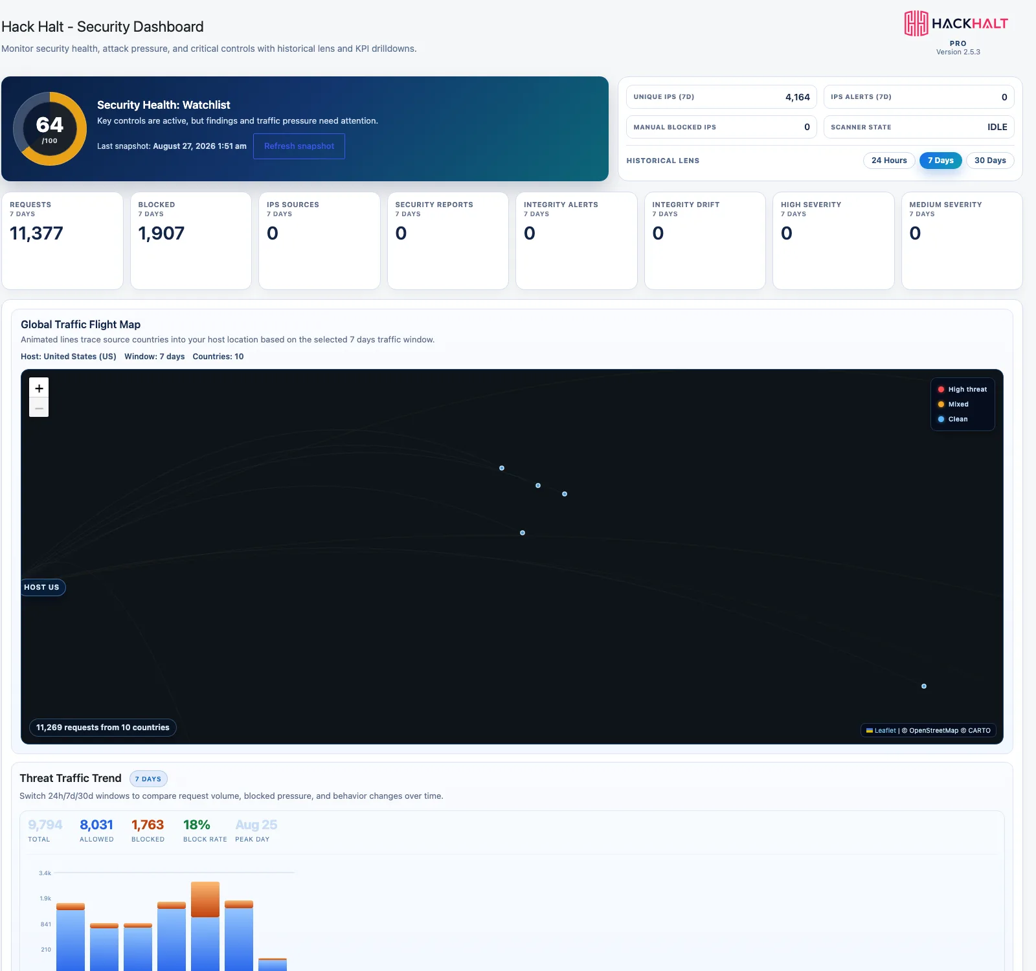Click the Unique IPs (7D) tile

[x=721, y=97]
